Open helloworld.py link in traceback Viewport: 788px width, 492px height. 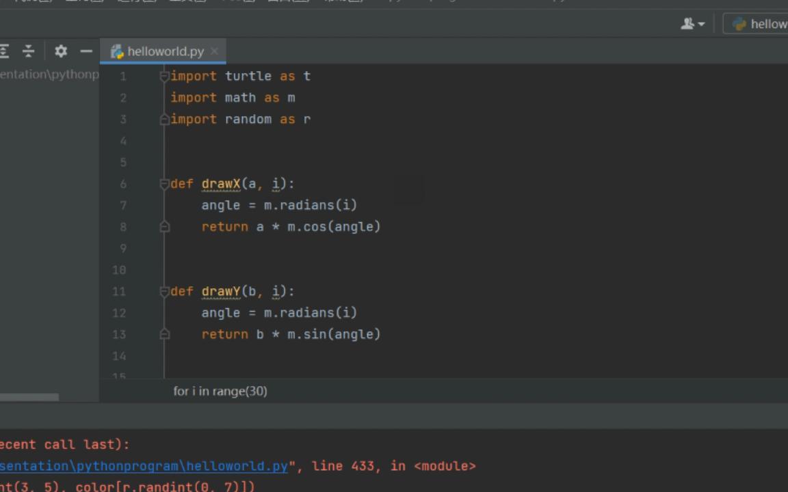(144, 466)
